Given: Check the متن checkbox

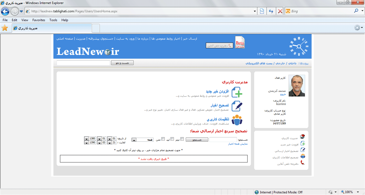Looking at the screenshot, I should click(x=163, y=139).
